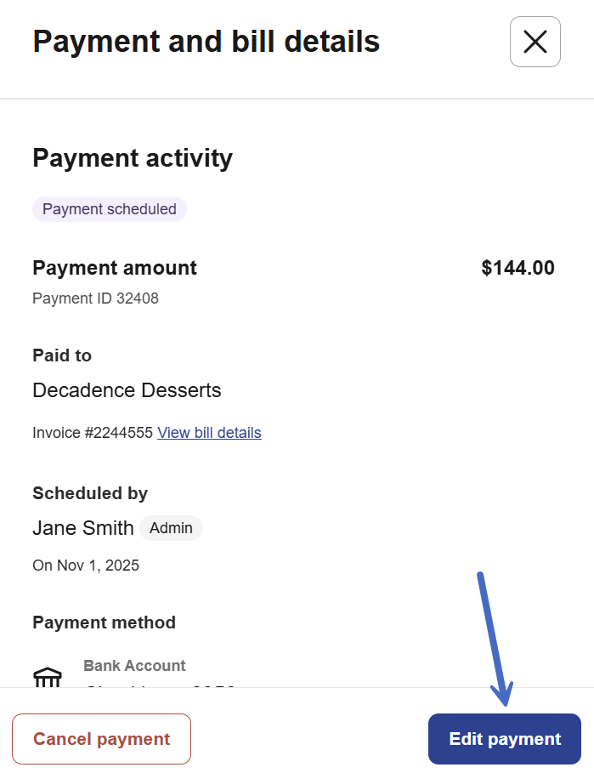Click the $144.00 payment amount
594x773 pixels.
(x=518, y=269)
